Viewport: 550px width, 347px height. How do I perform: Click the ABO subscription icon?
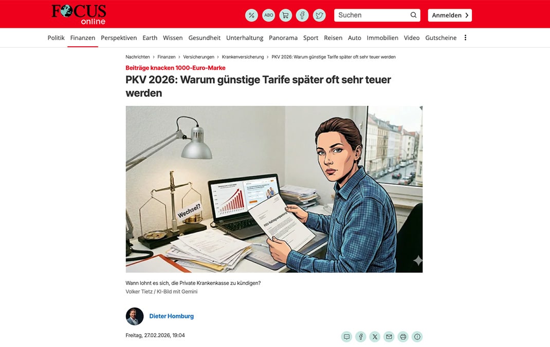coord(268,15)
